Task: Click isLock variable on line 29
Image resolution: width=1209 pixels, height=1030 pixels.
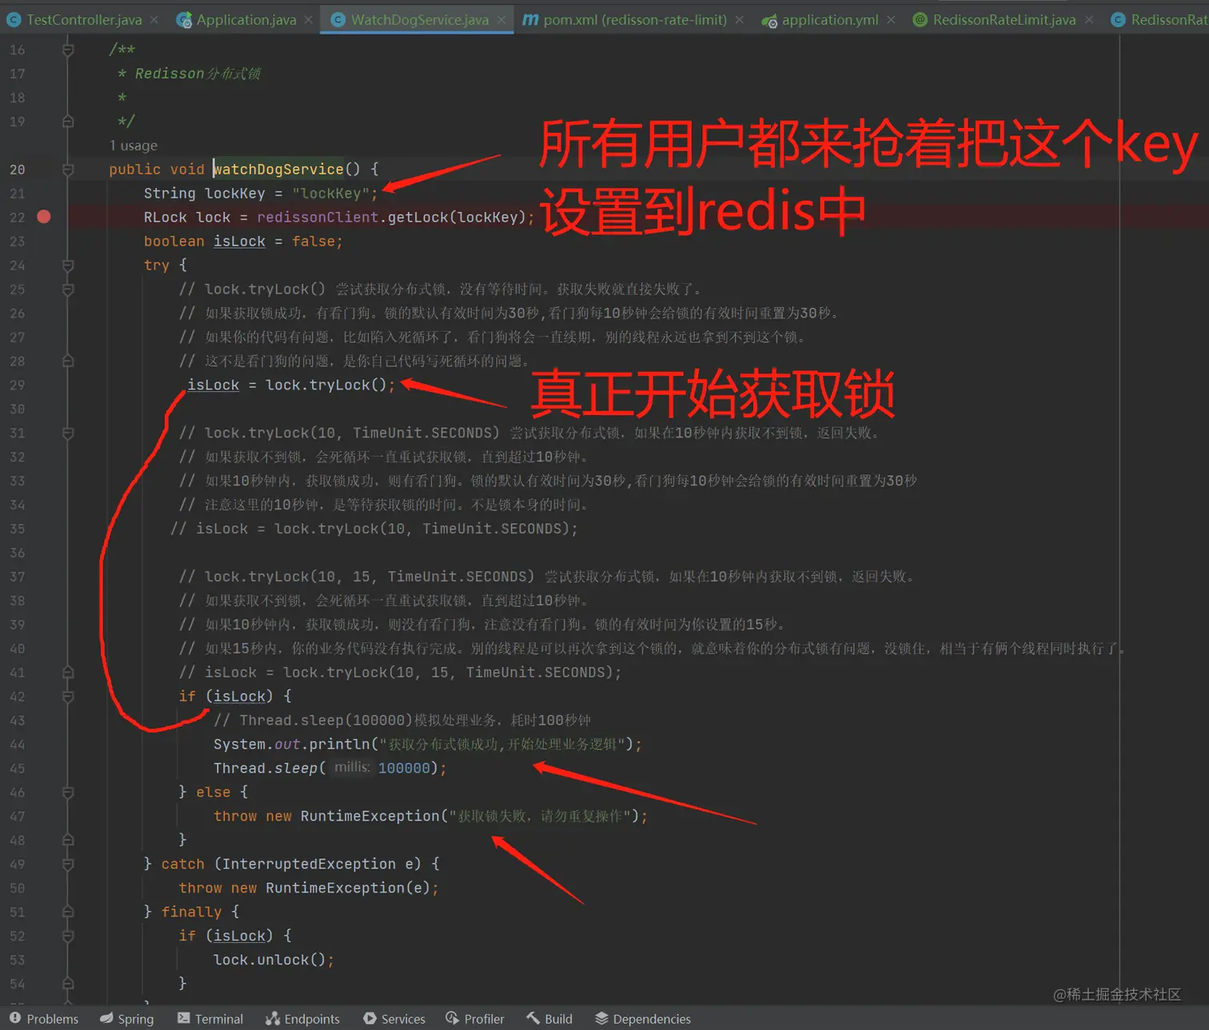Action: (213, 385)
